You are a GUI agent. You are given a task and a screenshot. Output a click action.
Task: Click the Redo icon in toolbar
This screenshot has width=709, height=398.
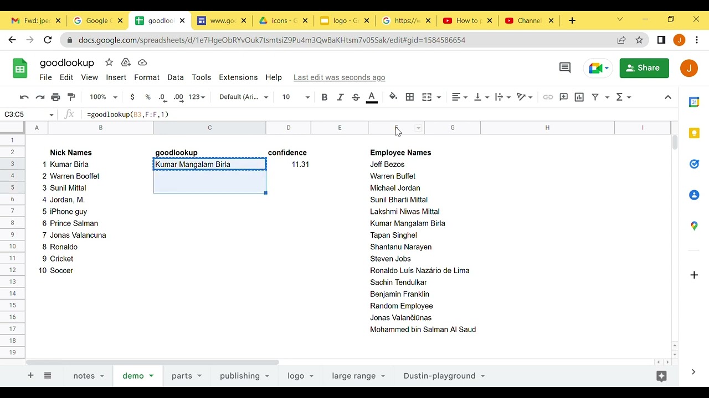pyautogui.click(x=40, y=97)
